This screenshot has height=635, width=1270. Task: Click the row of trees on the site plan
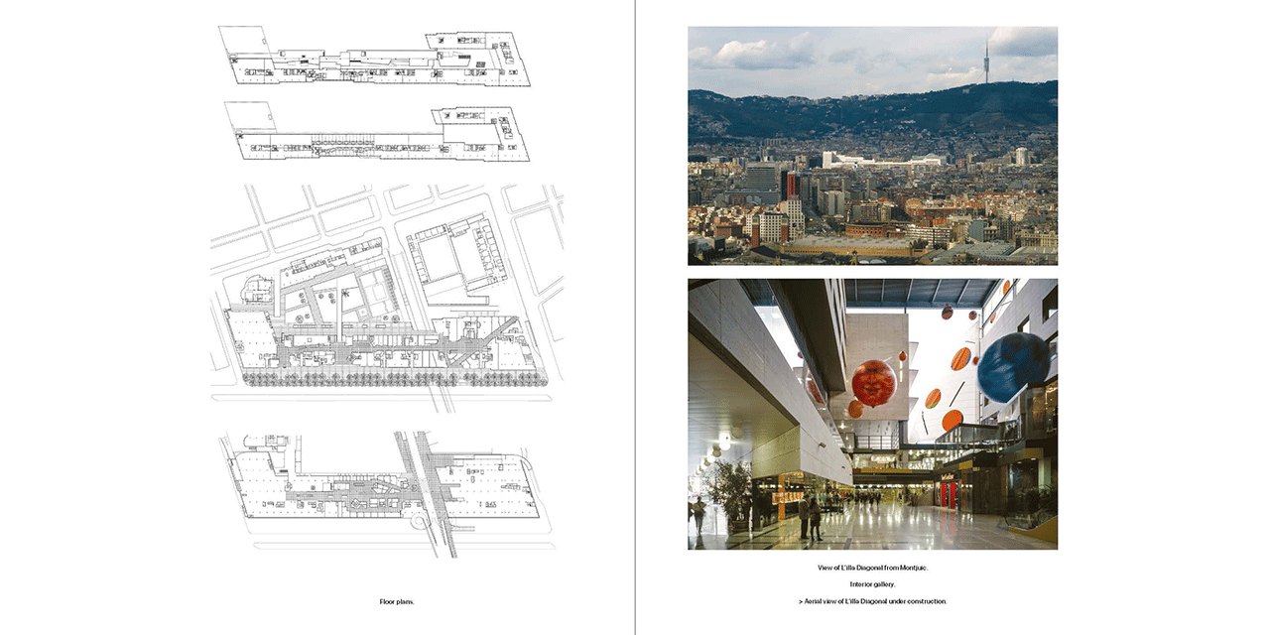click(x=377, y=378)
